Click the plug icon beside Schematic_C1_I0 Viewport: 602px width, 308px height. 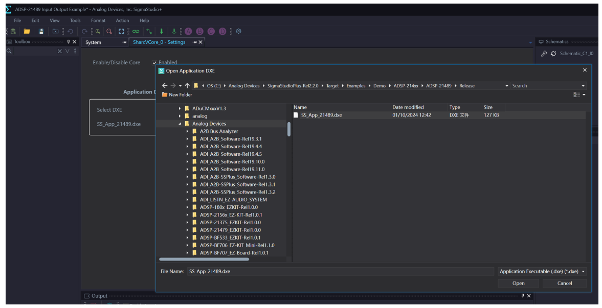pyautogui.click(x=553, y=54)
